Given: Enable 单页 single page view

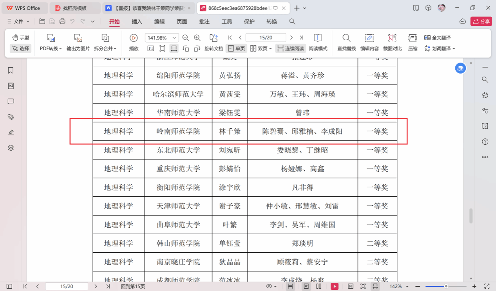Looking at the screenshot, I should point(237,48).
